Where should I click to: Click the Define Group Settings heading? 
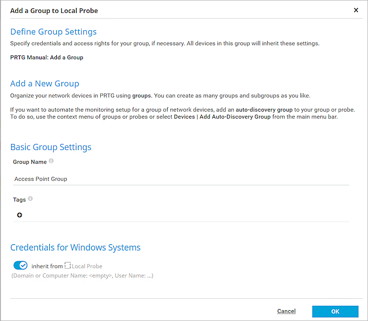(53, 32)
